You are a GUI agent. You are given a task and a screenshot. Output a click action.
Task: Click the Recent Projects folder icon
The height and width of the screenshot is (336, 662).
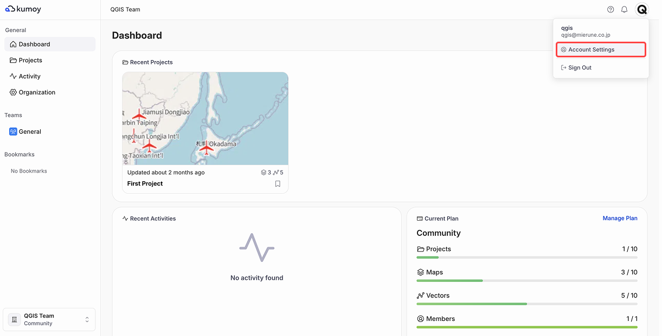coord(125,62)
